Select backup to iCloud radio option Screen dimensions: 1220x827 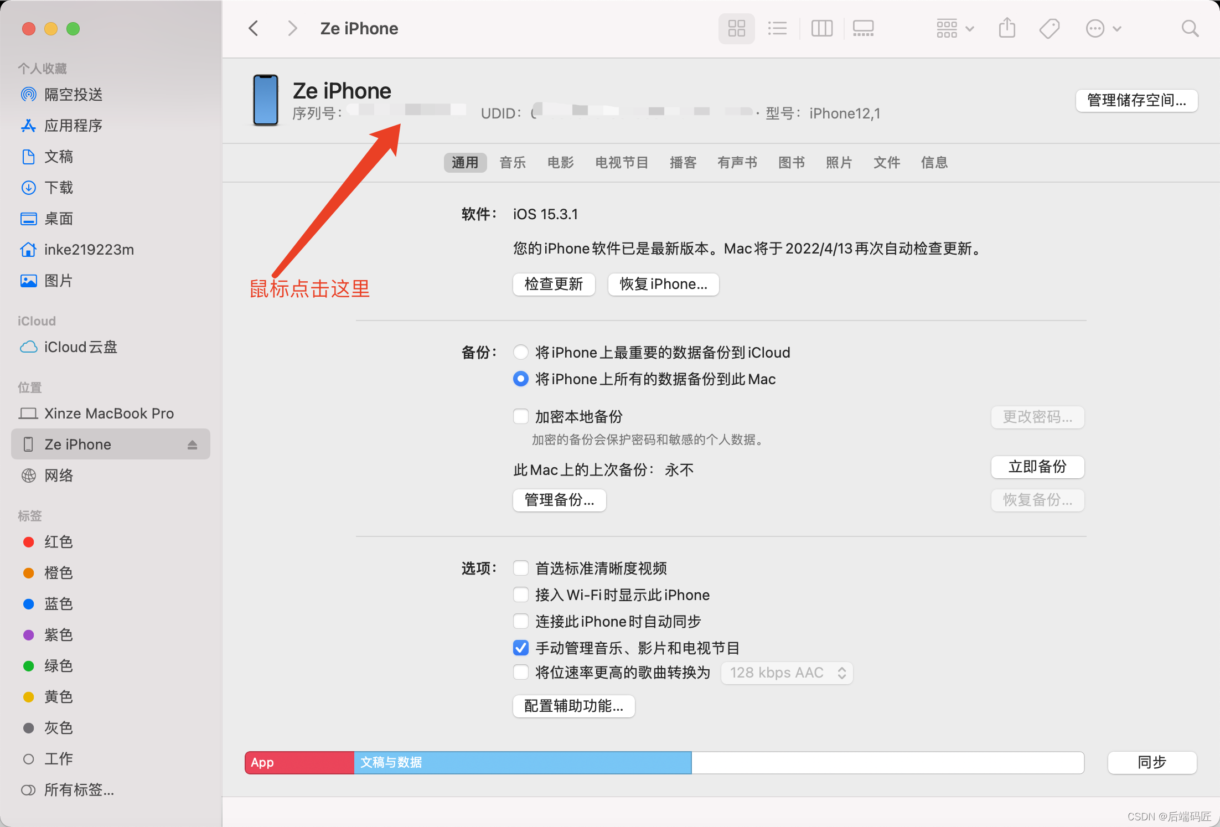pyautogui.click(x=520, y=352)
